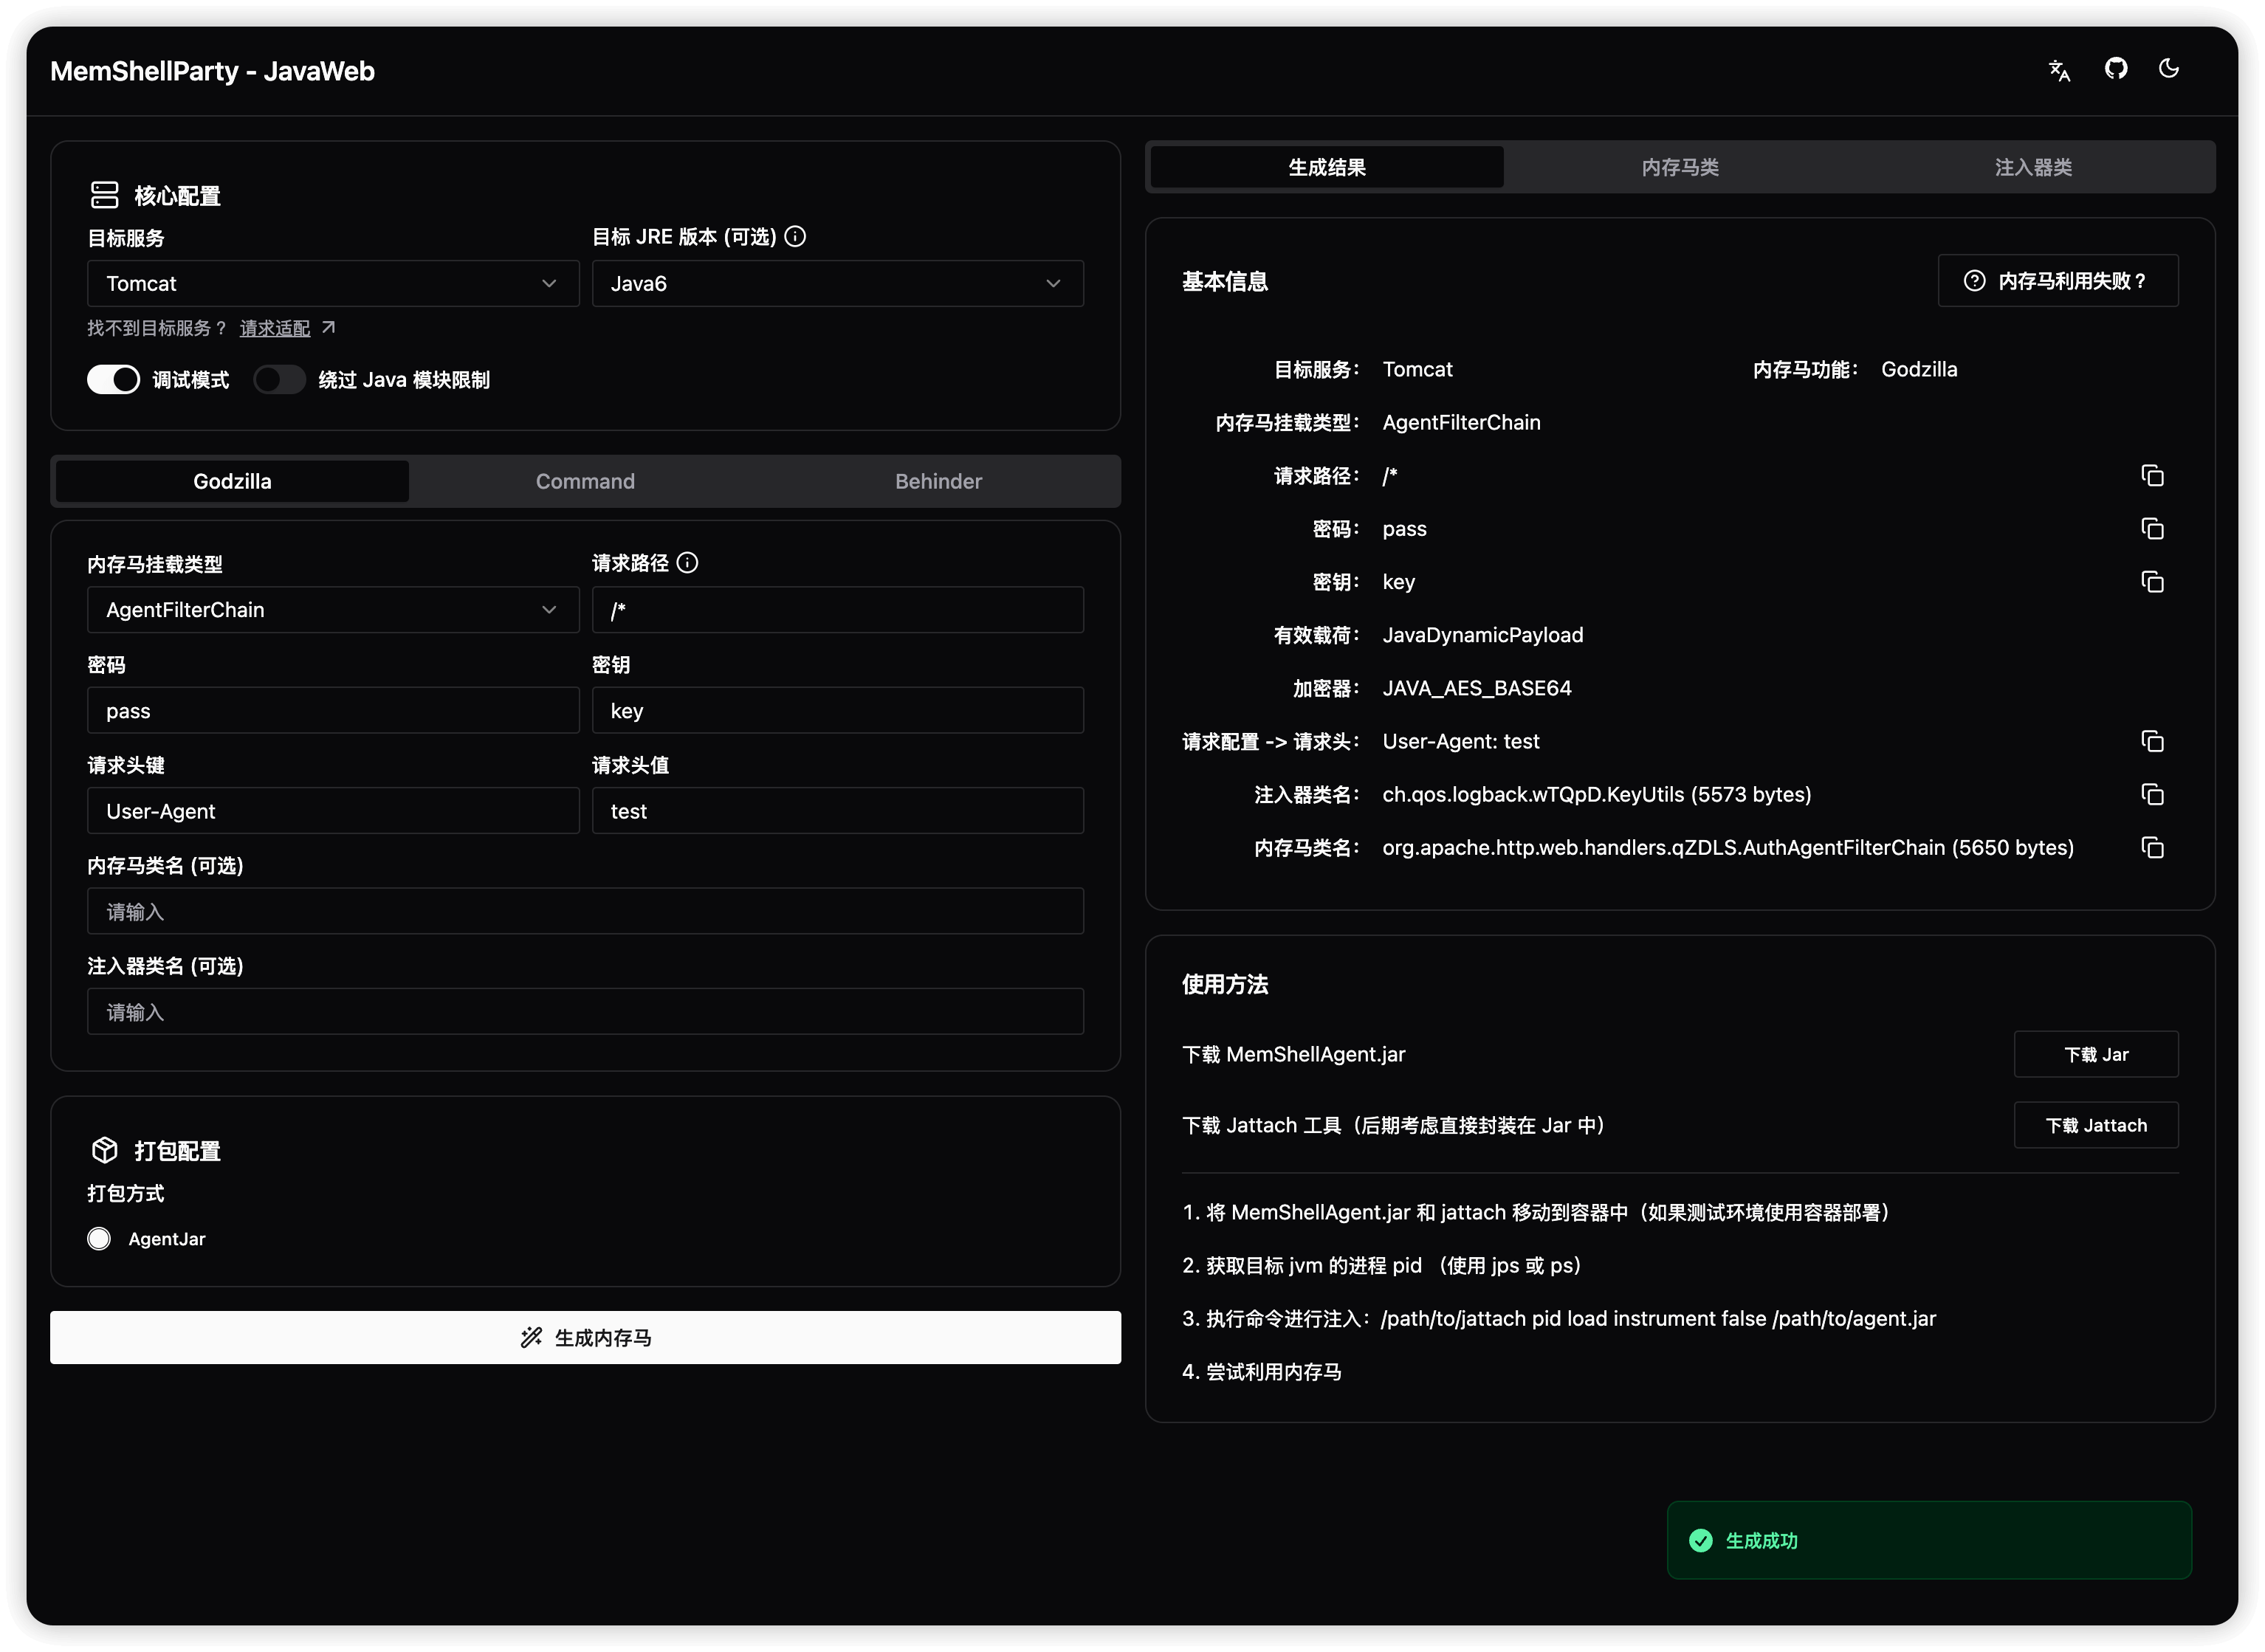Click the 打包配置 package box icon
Screen dimensions: 2265x1652
tap(104, 1150)
